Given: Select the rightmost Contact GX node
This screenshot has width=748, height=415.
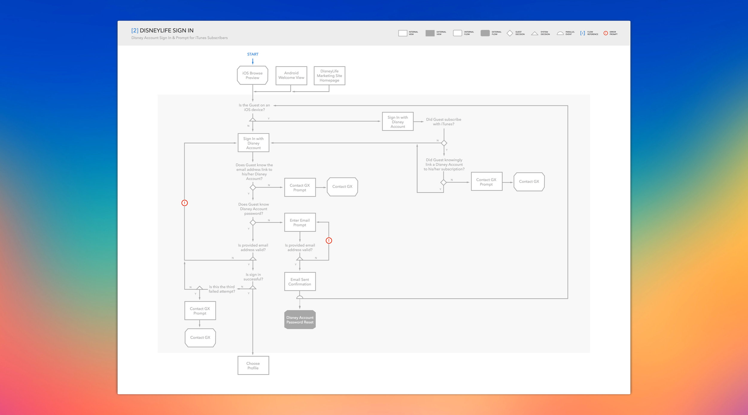Looking at the screenshot, I should point(529,182).
